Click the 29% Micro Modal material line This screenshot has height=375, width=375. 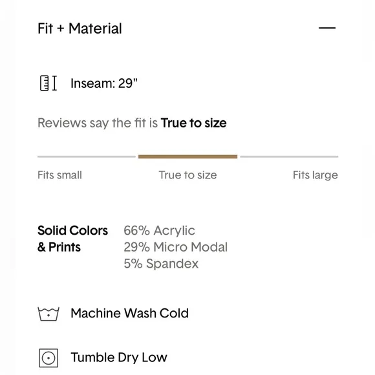click(176, 247)
